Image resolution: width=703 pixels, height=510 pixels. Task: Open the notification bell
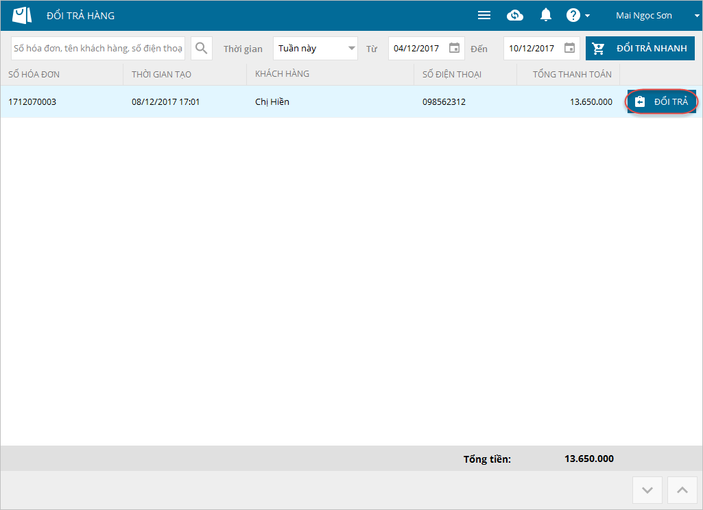[546, 15]
